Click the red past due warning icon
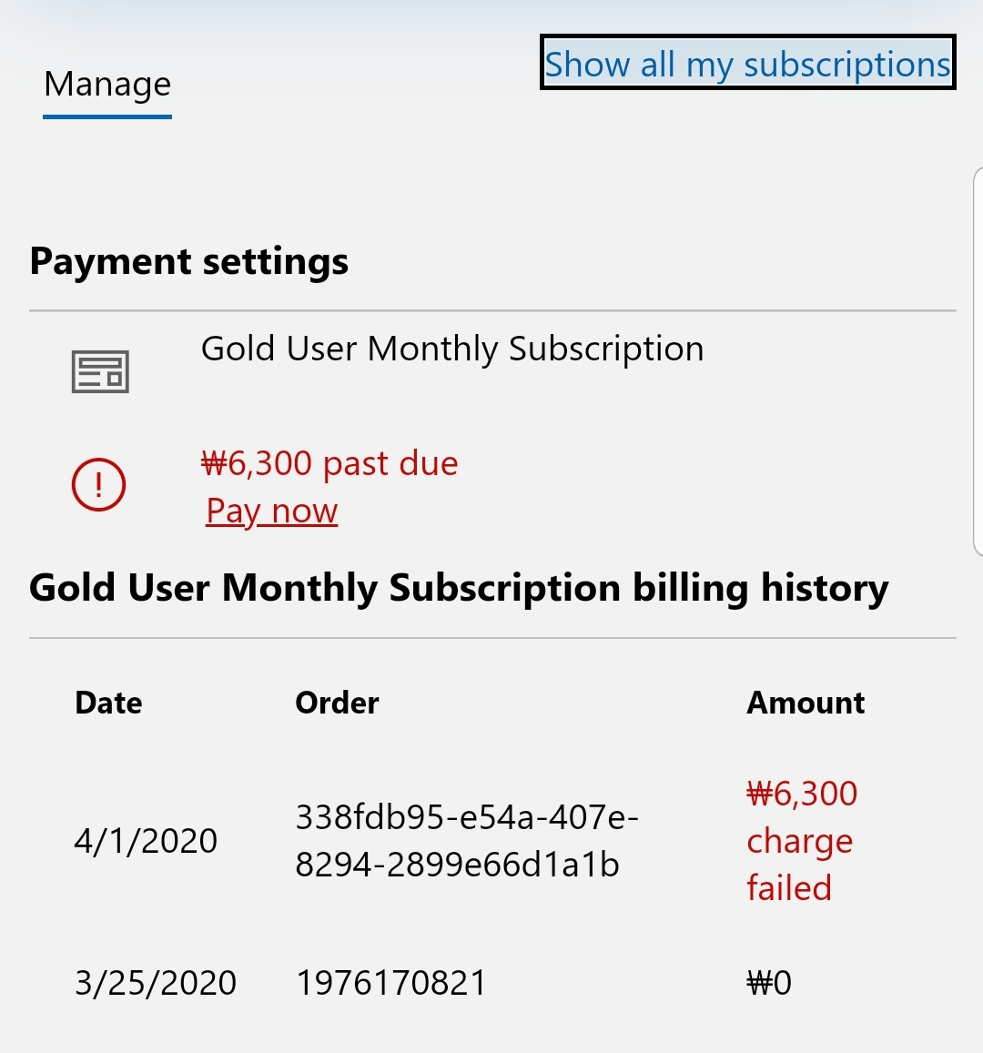This screenshot has height=1053, width=983. point(98,485)
